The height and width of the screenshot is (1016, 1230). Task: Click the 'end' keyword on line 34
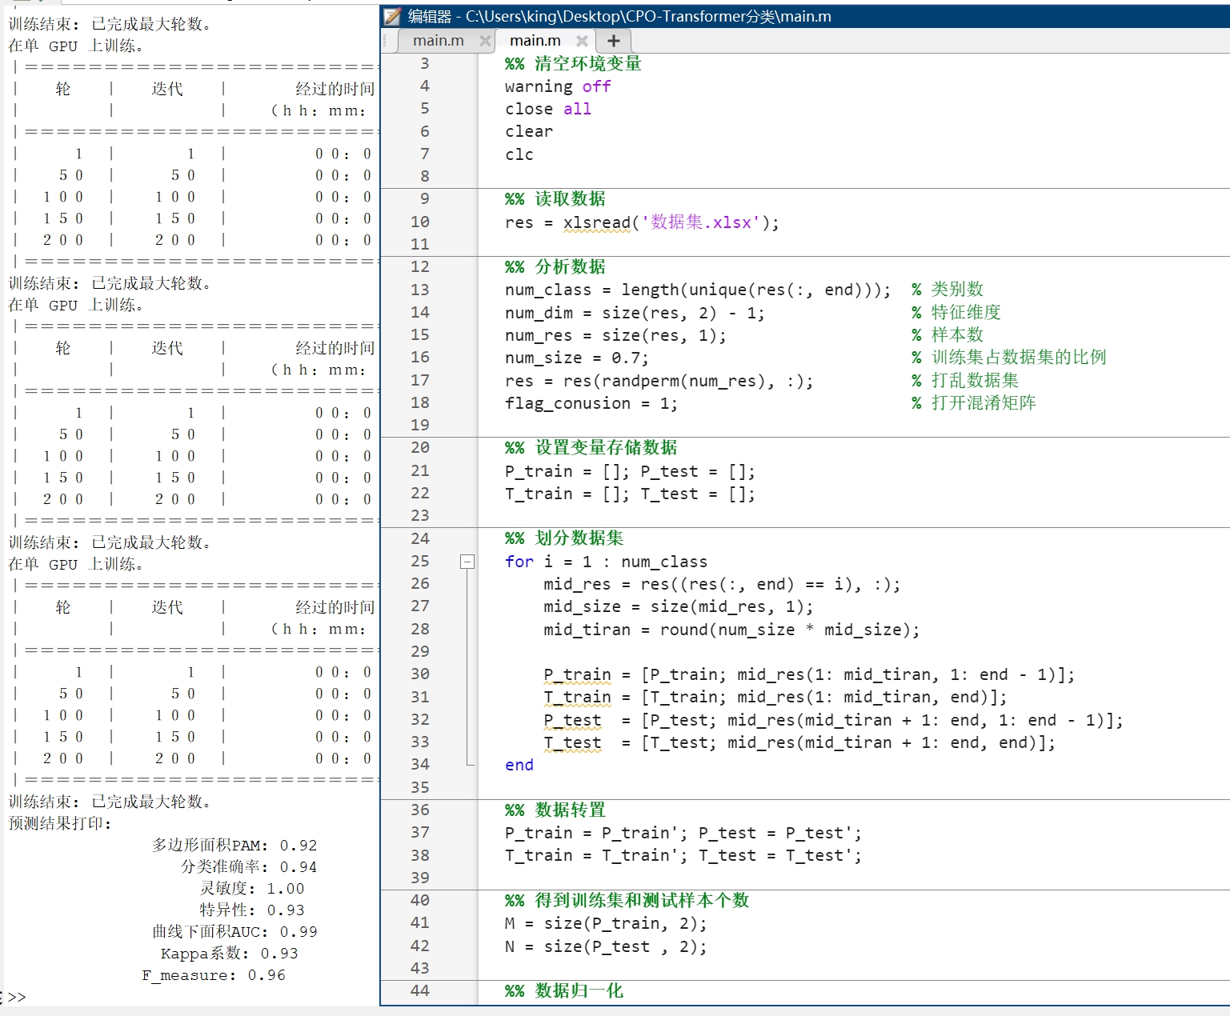(x=519, y=765)
